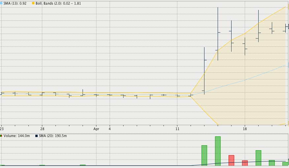The width and height of the screenshot is (289, 168).
Task: Click the Volume red-green legend icon
Action: pyautogui.click(x=1, y=136)
